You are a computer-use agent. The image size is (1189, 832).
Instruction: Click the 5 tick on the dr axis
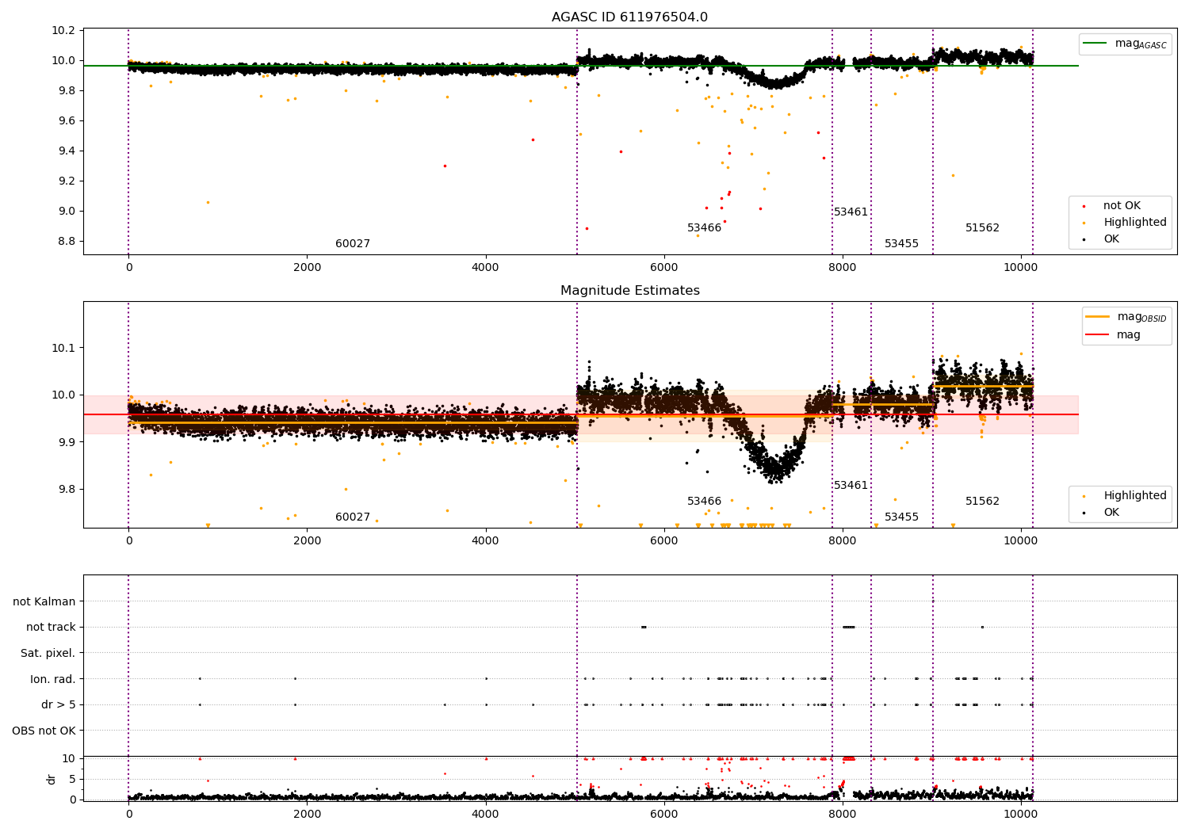(73, 779)
